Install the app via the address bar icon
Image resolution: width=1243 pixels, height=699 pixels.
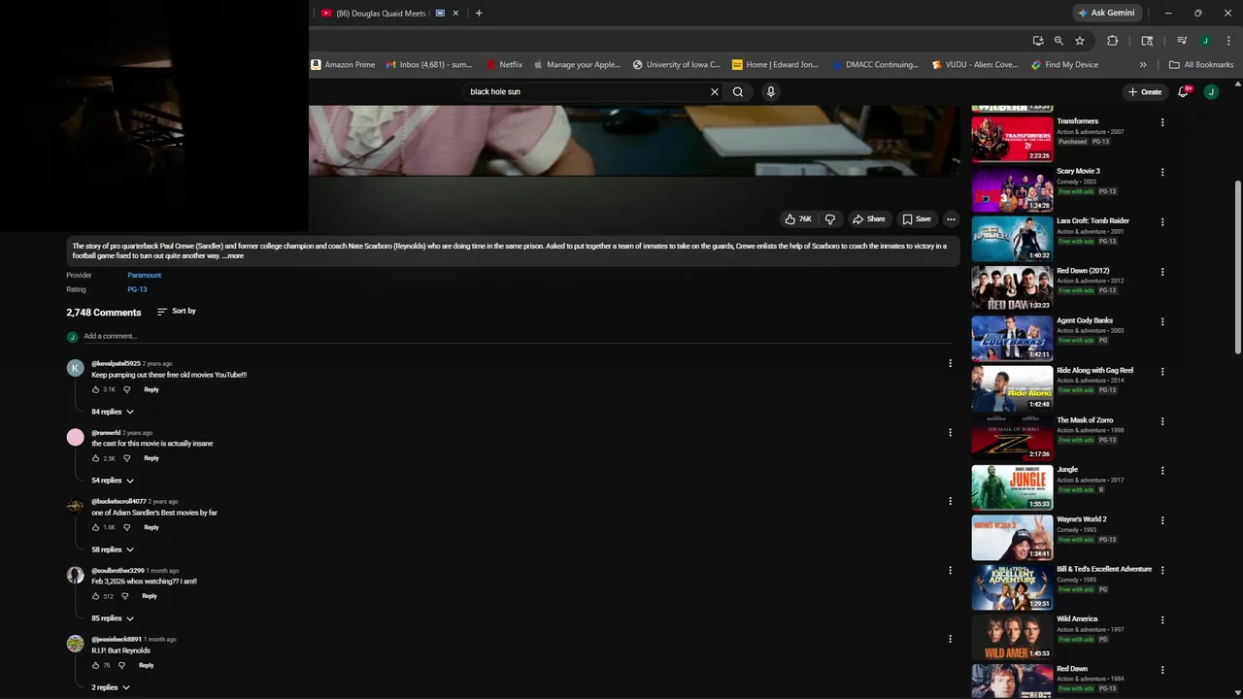click(1038, 41)
